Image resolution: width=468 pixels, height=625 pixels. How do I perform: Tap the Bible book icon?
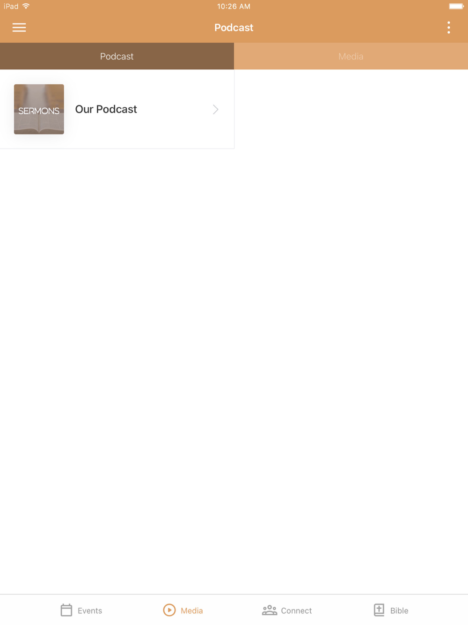(379, 610)
